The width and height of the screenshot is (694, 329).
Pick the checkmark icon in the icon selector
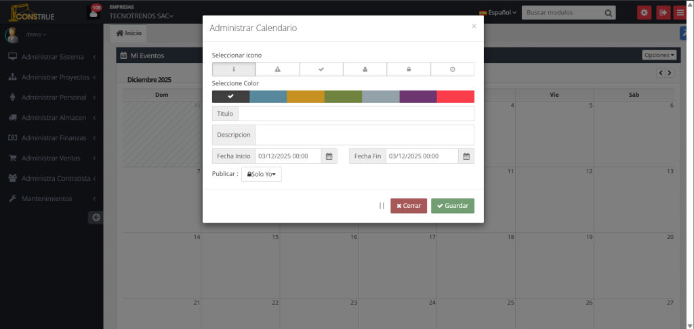point(321,69)
